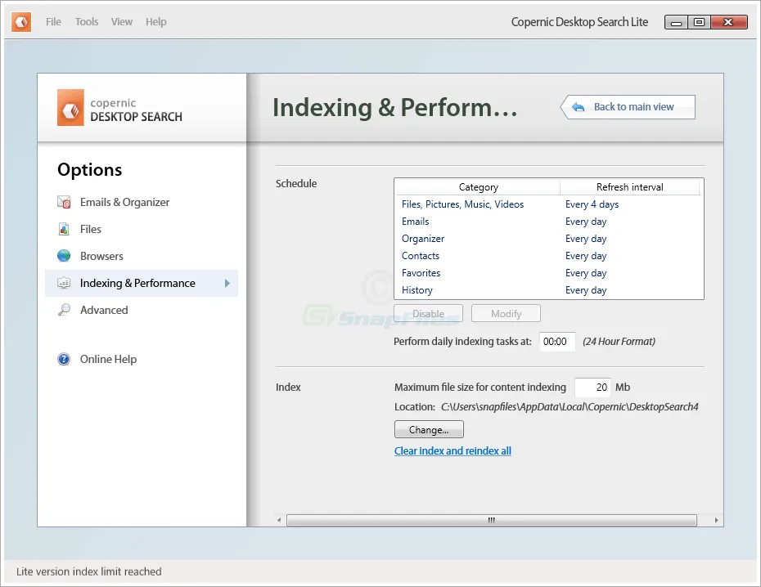Click the Every 4 days interval value
Screen dimensions: 761x587
[x=592, y=204]
